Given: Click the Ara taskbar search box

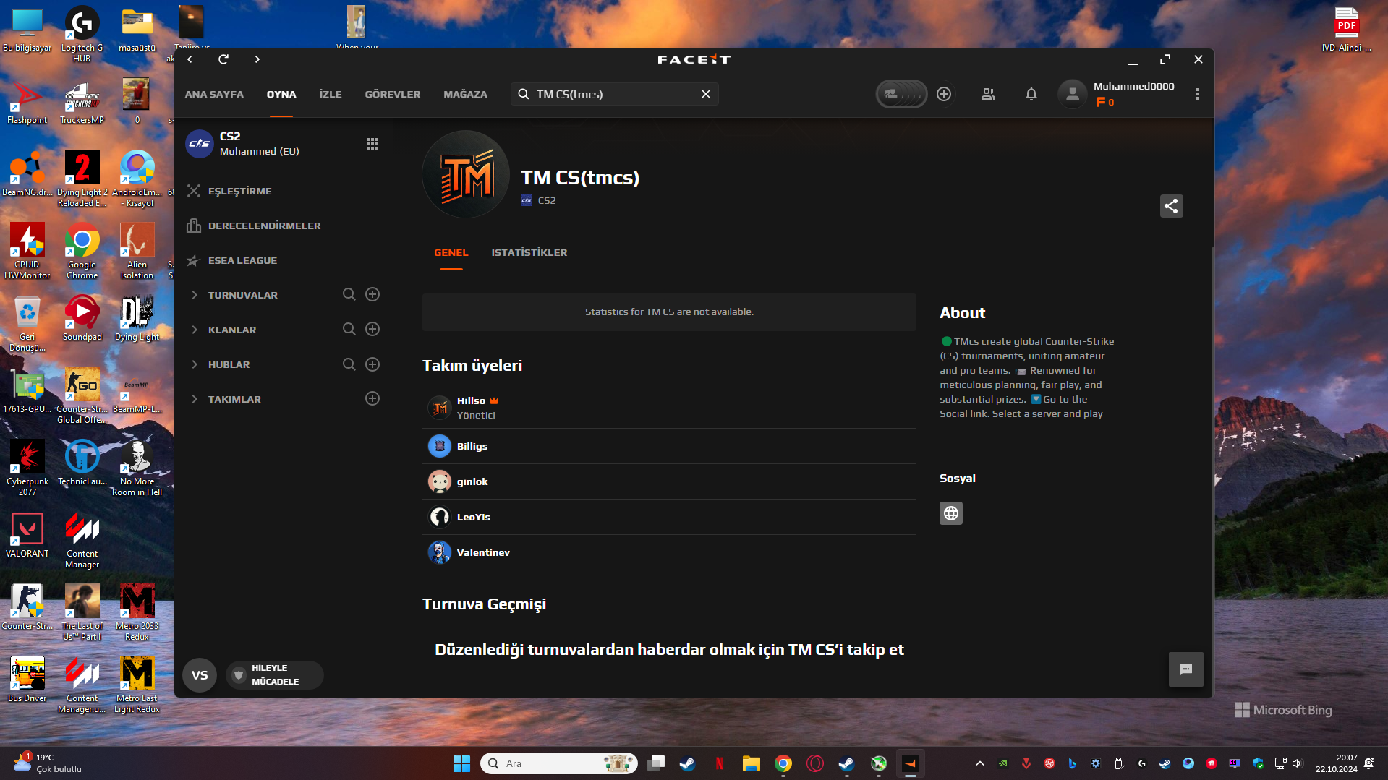Looking at the screenshot, I should [x=559, y=763].
